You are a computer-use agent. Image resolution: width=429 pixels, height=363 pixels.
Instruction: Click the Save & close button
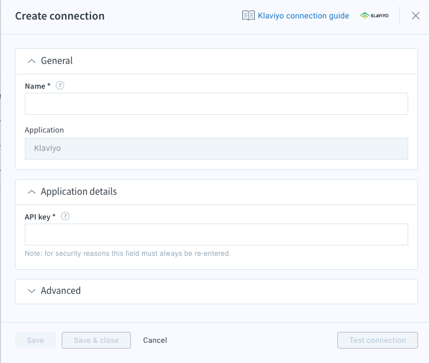[96, 340]
